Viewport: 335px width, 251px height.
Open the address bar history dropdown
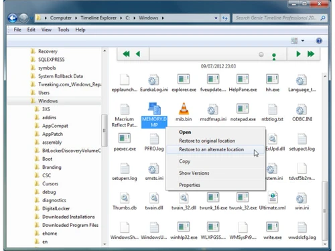tap(216, 18)
